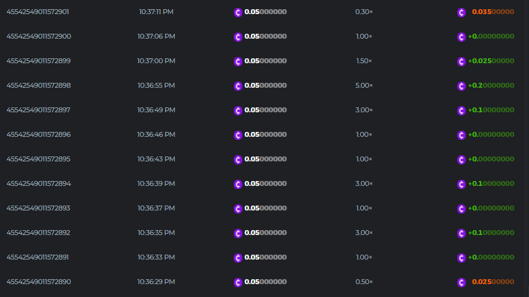Click the 1.50× multiplier value
This screenshot has width=529, height=297.
click(364, 61)
